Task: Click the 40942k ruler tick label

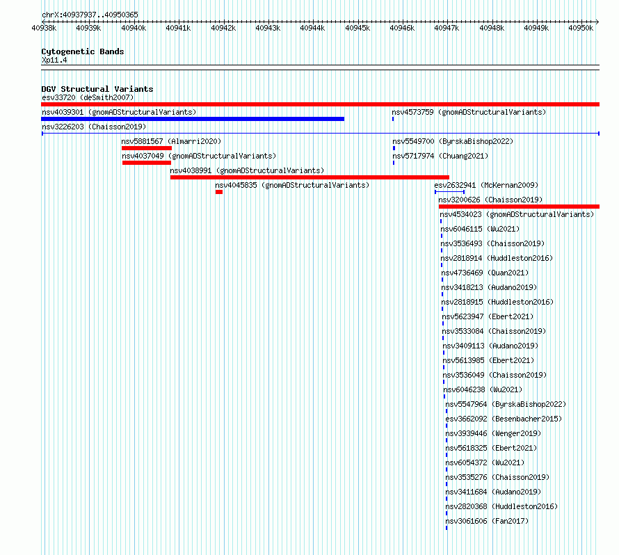Action: pyautogui.click(x=223, y=28)
